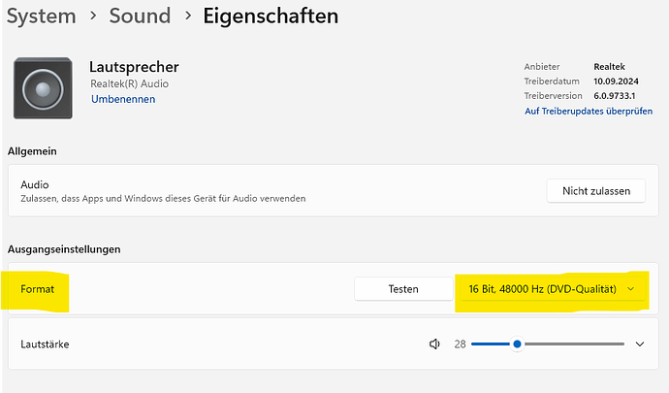Click the Audio setting title

35,184
